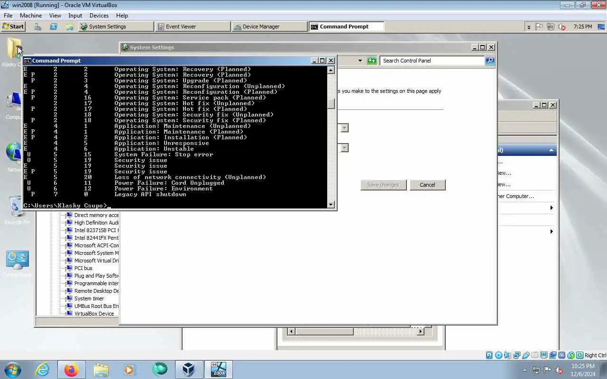This screenshot has width=607, height=379.
Task: Click the guest Start button
Action: tap(13, 27)
